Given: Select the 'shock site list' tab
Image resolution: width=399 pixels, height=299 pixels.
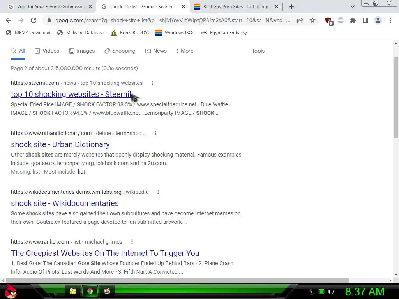Looking at the screenshot, I should point(141,7).
